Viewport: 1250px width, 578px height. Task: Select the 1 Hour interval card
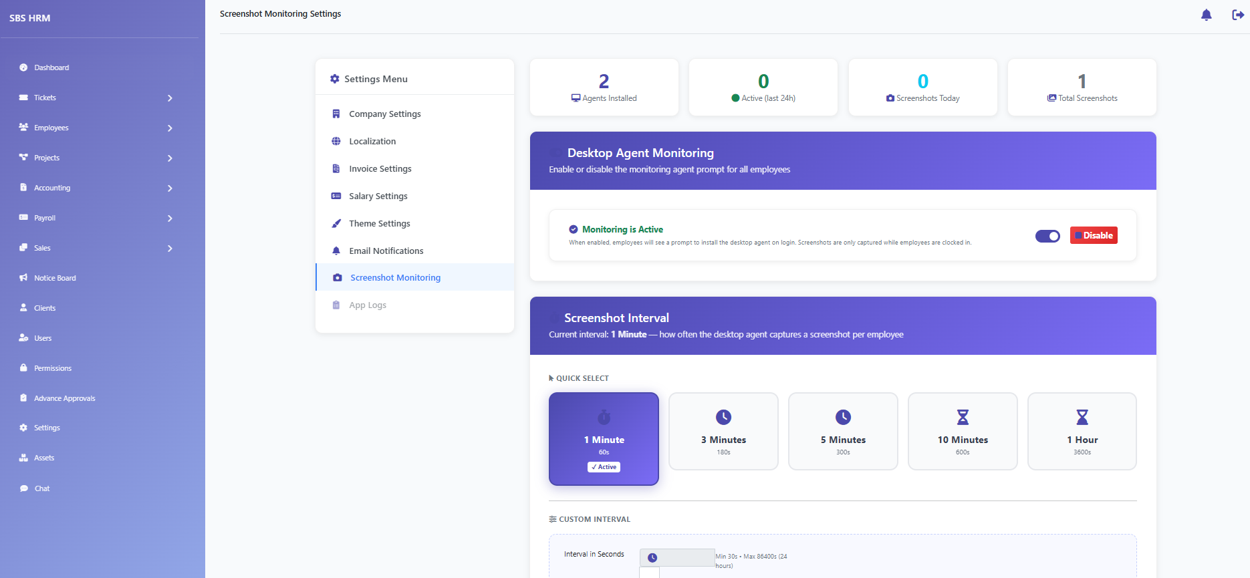pyautogui.click(x=1082, y=431)
